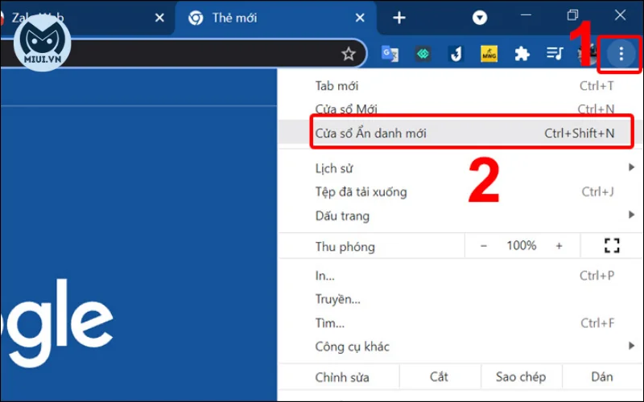Select the Cửa sổ Mới menu item
The width and height of the screenshot is (644, 402).
460,109
